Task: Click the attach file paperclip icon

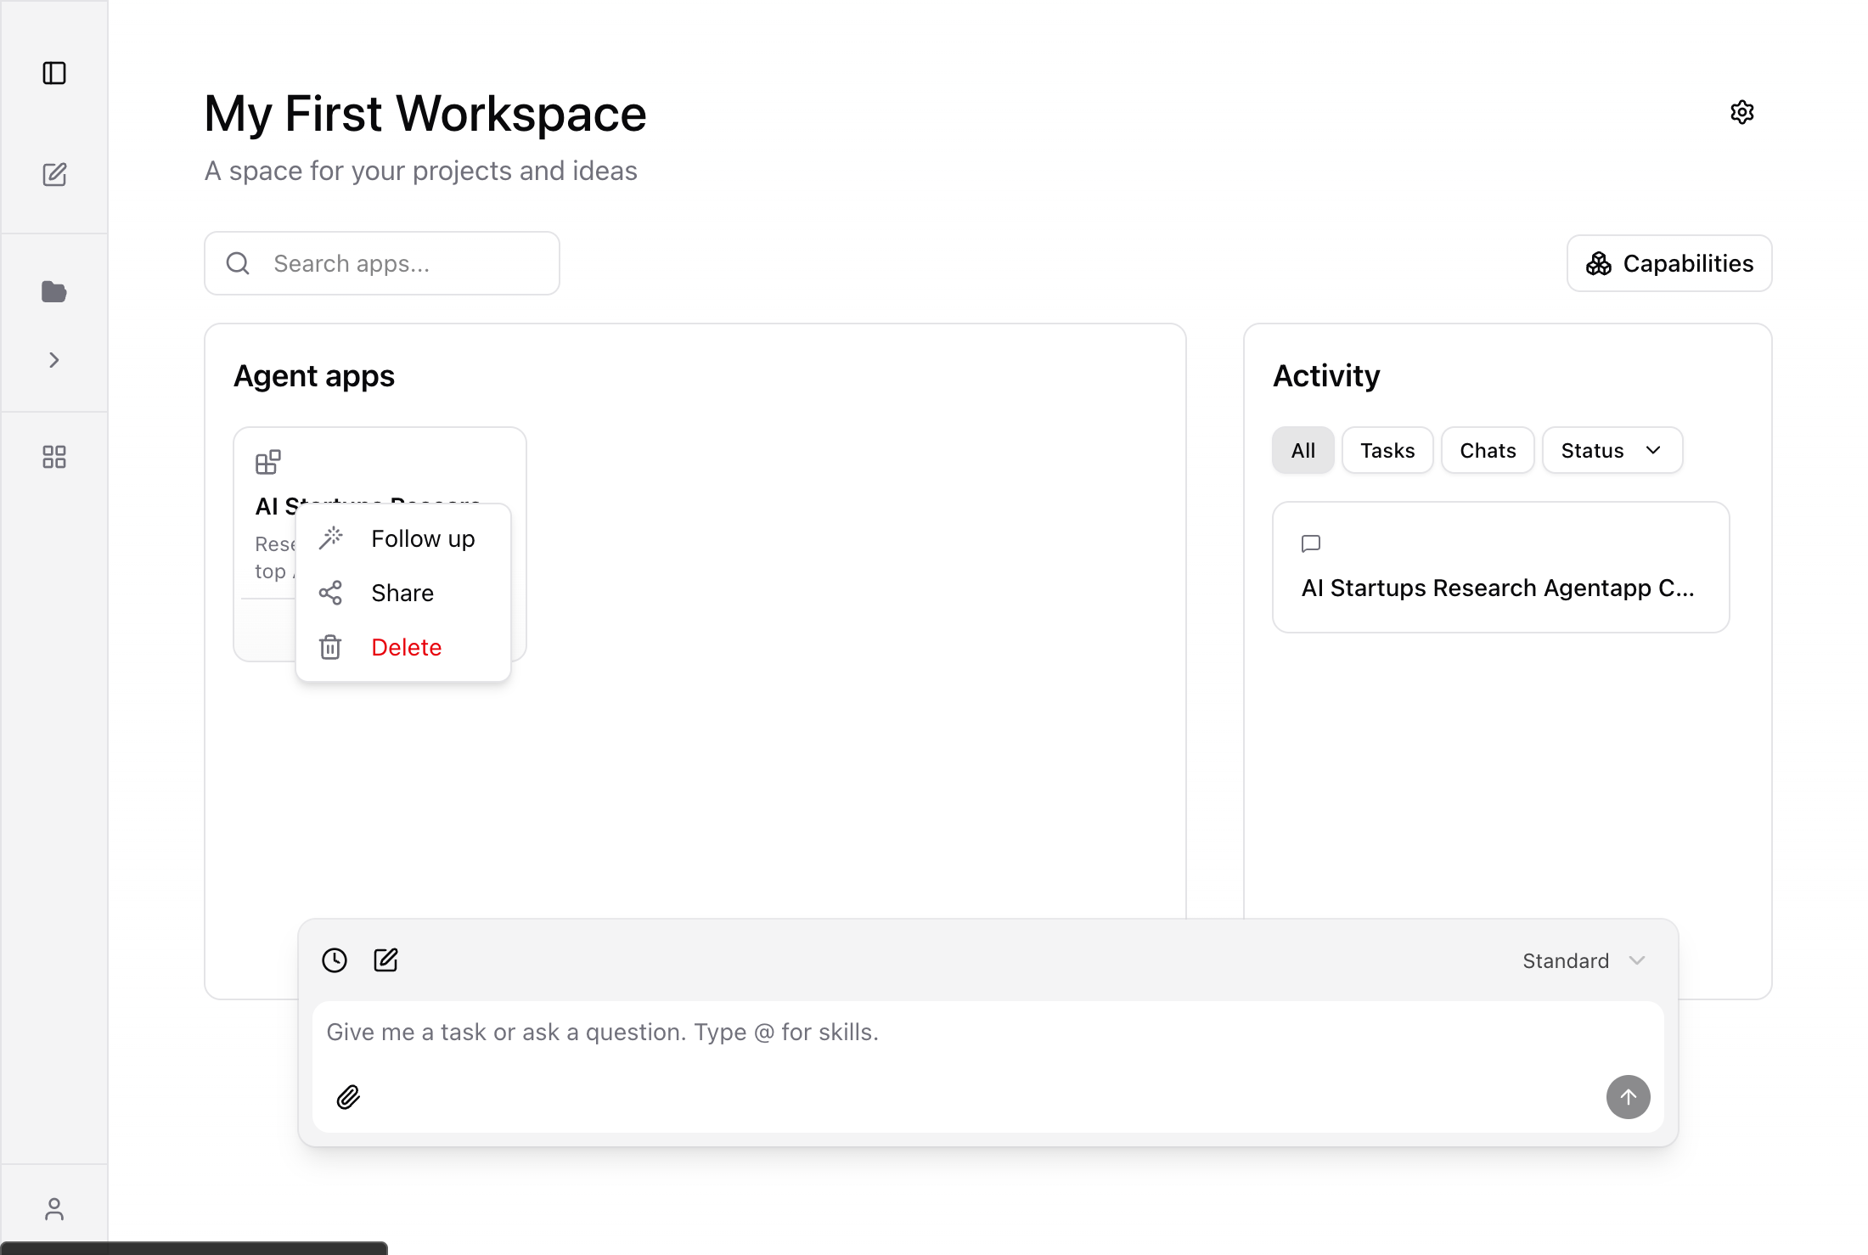Action: [x=348, y=1097]
